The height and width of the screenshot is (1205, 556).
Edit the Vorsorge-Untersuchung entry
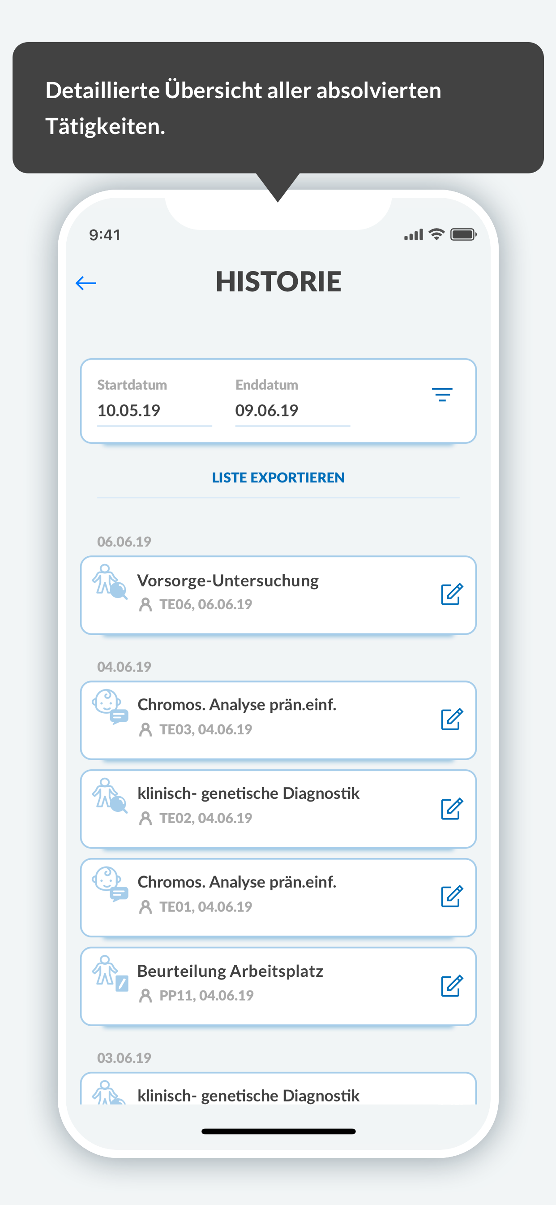[452, 594]
